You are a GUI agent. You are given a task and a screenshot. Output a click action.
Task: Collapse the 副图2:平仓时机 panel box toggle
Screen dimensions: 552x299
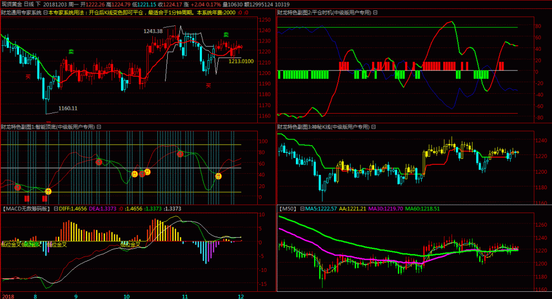(x=375, y=13)
